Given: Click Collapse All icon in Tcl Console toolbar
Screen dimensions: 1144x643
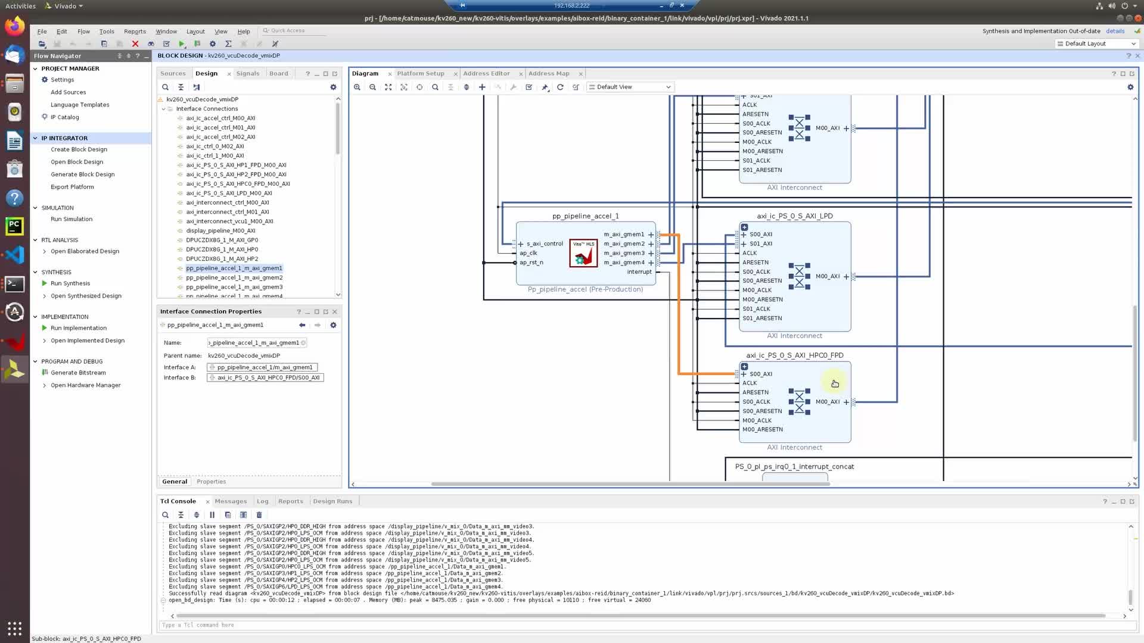Looking at the screenshot, I should (181, 515).
